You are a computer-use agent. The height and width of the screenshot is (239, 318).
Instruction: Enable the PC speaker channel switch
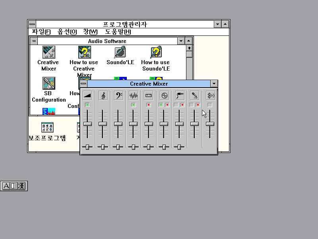210,105
